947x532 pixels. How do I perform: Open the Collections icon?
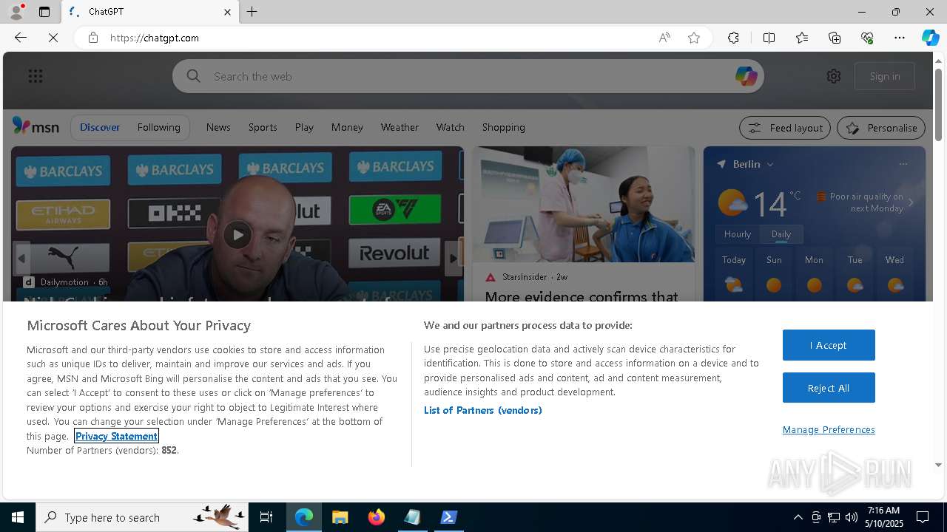coord(835,38)
